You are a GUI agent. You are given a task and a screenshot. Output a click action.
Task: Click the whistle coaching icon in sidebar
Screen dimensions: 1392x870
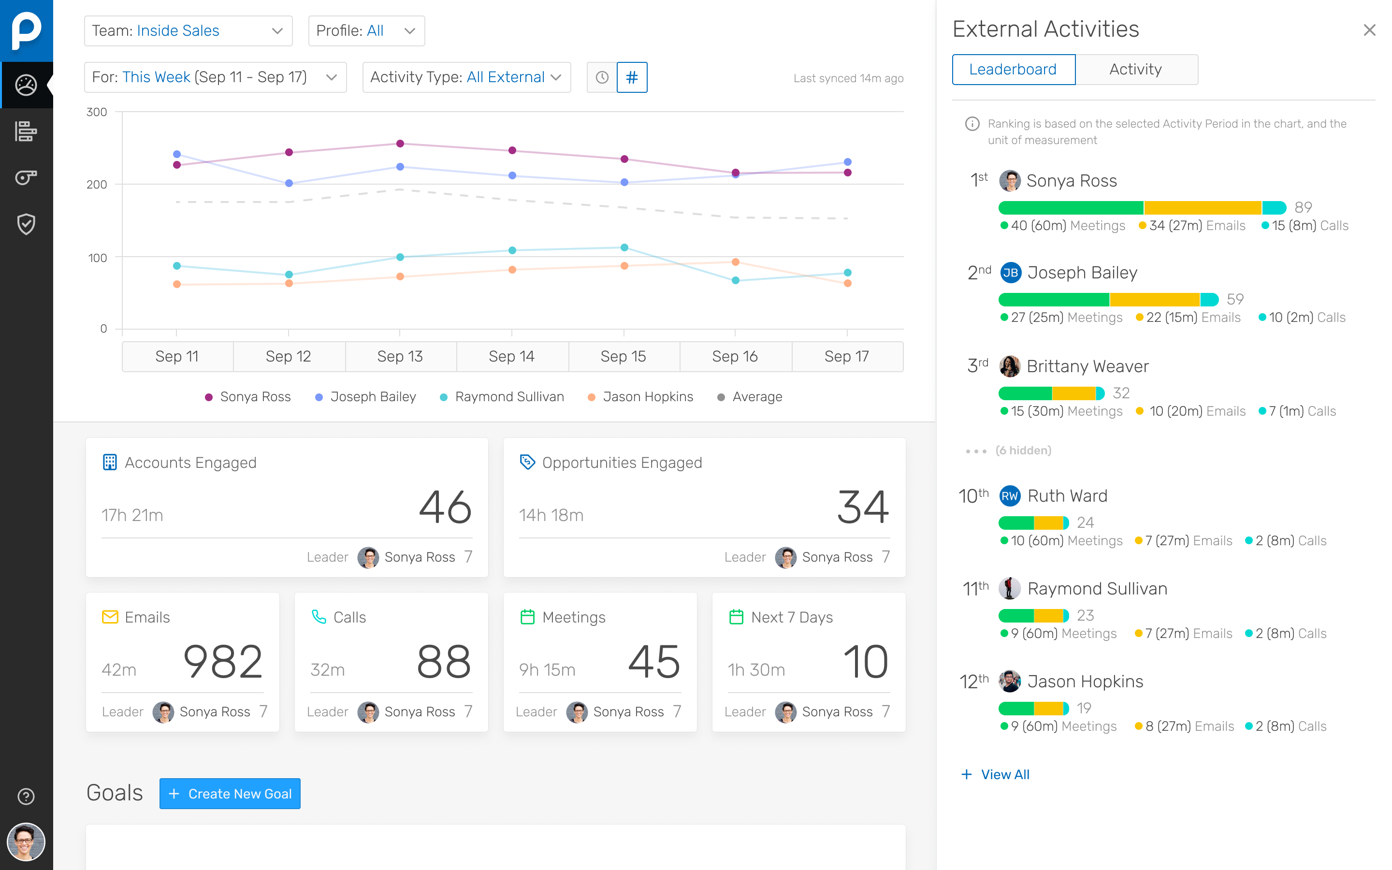(x=26, y=177)
